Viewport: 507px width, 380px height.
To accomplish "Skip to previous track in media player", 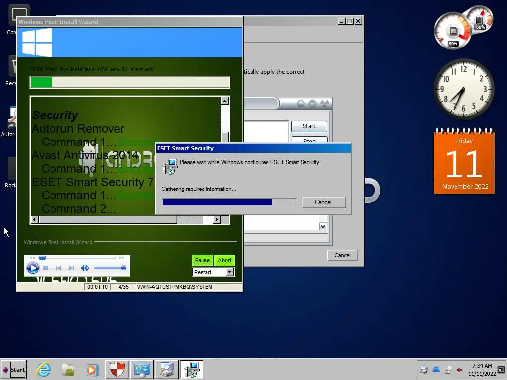I will point(58,268).
